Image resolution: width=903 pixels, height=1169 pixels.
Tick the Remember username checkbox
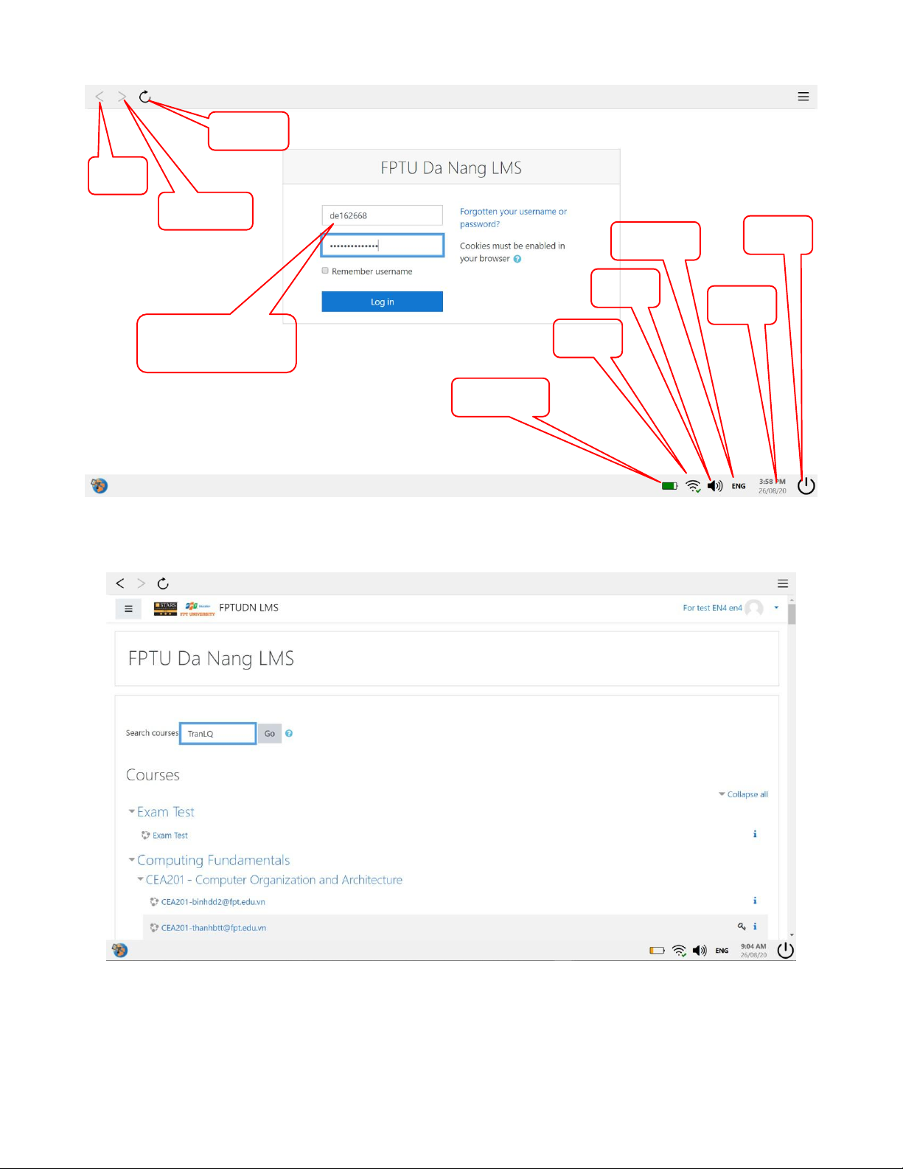(325, 271)
